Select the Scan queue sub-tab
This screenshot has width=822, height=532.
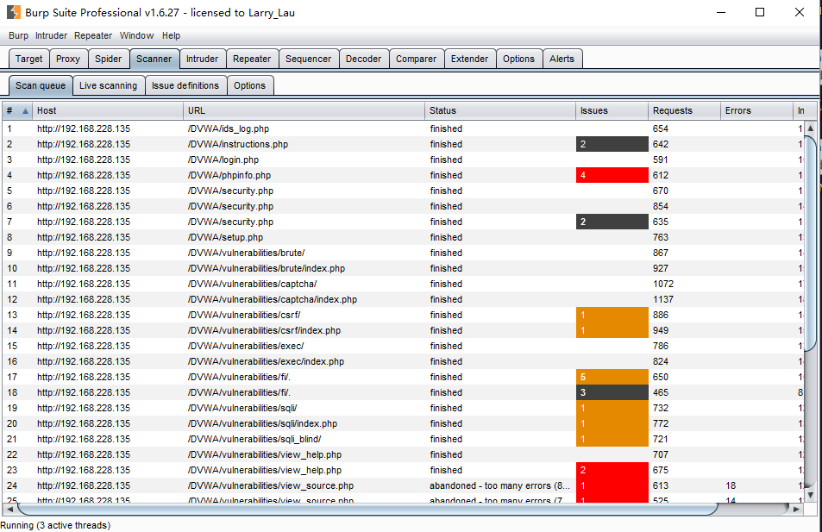click(41, 85)
